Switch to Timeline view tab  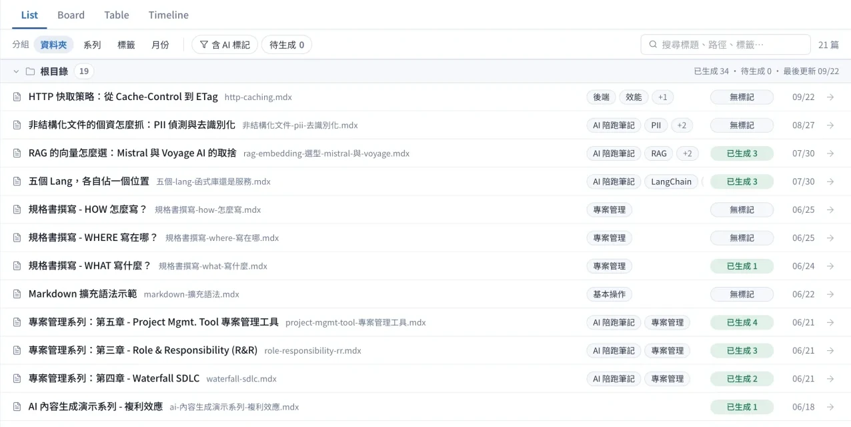168,15
